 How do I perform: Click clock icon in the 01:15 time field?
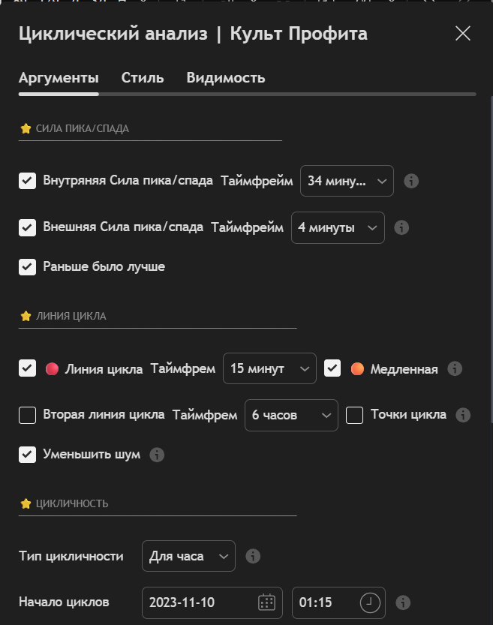370,602
